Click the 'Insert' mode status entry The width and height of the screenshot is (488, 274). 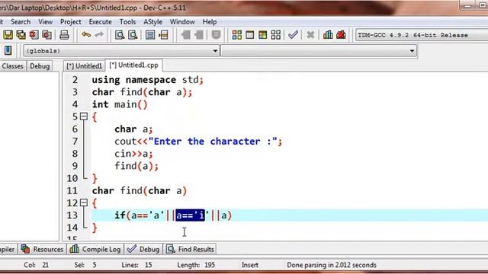[250, 265]
